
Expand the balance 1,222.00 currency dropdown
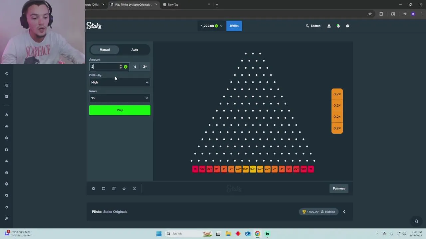pos(212,26)
